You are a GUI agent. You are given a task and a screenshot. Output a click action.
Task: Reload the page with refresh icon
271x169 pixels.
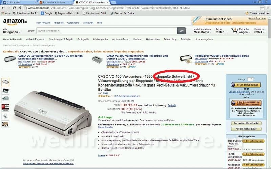(14, 8)
